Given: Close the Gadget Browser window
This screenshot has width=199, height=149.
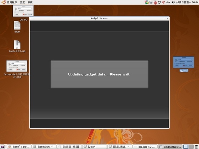Looking at the screenshot, I should coord(167,18).
